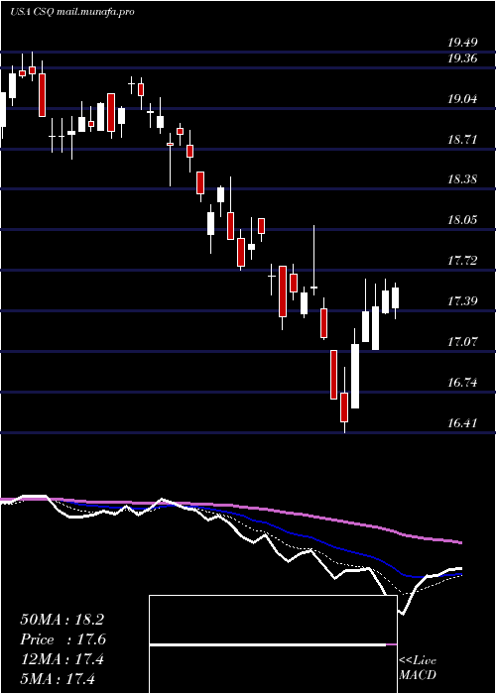Click the 18.71 price level label
496x694 pixels.
462,140
